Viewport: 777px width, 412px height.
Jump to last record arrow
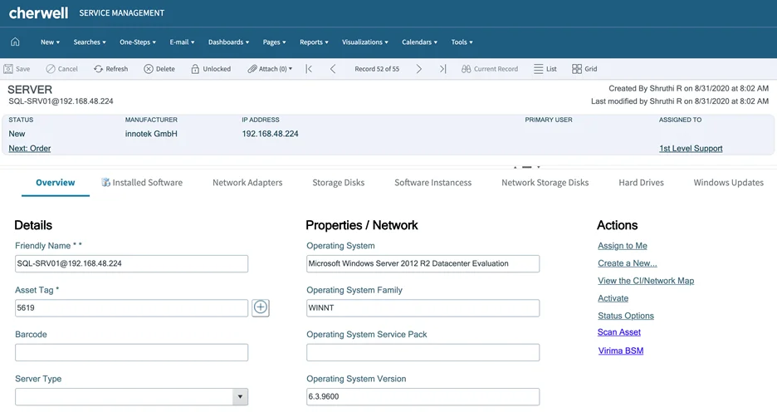[x=442, y=69]
